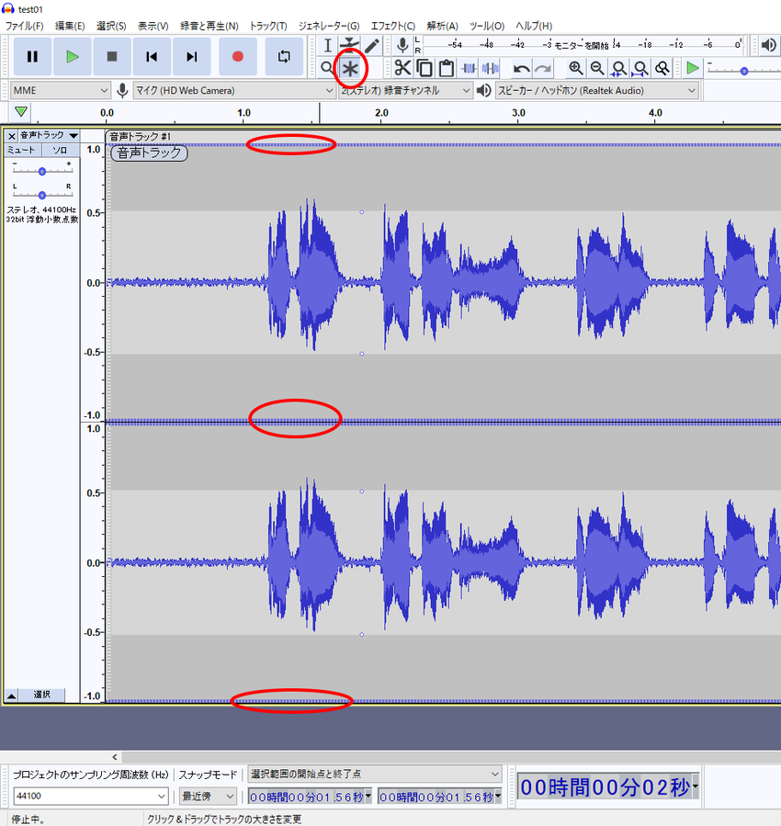Click the recording meter microphone icon
This screenshot has width=781, height=826.
(x=402, y=46)
